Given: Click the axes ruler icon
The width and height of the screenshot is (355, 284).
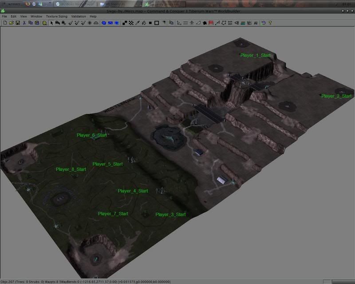Looking at the screenshot, I should 179,23.
